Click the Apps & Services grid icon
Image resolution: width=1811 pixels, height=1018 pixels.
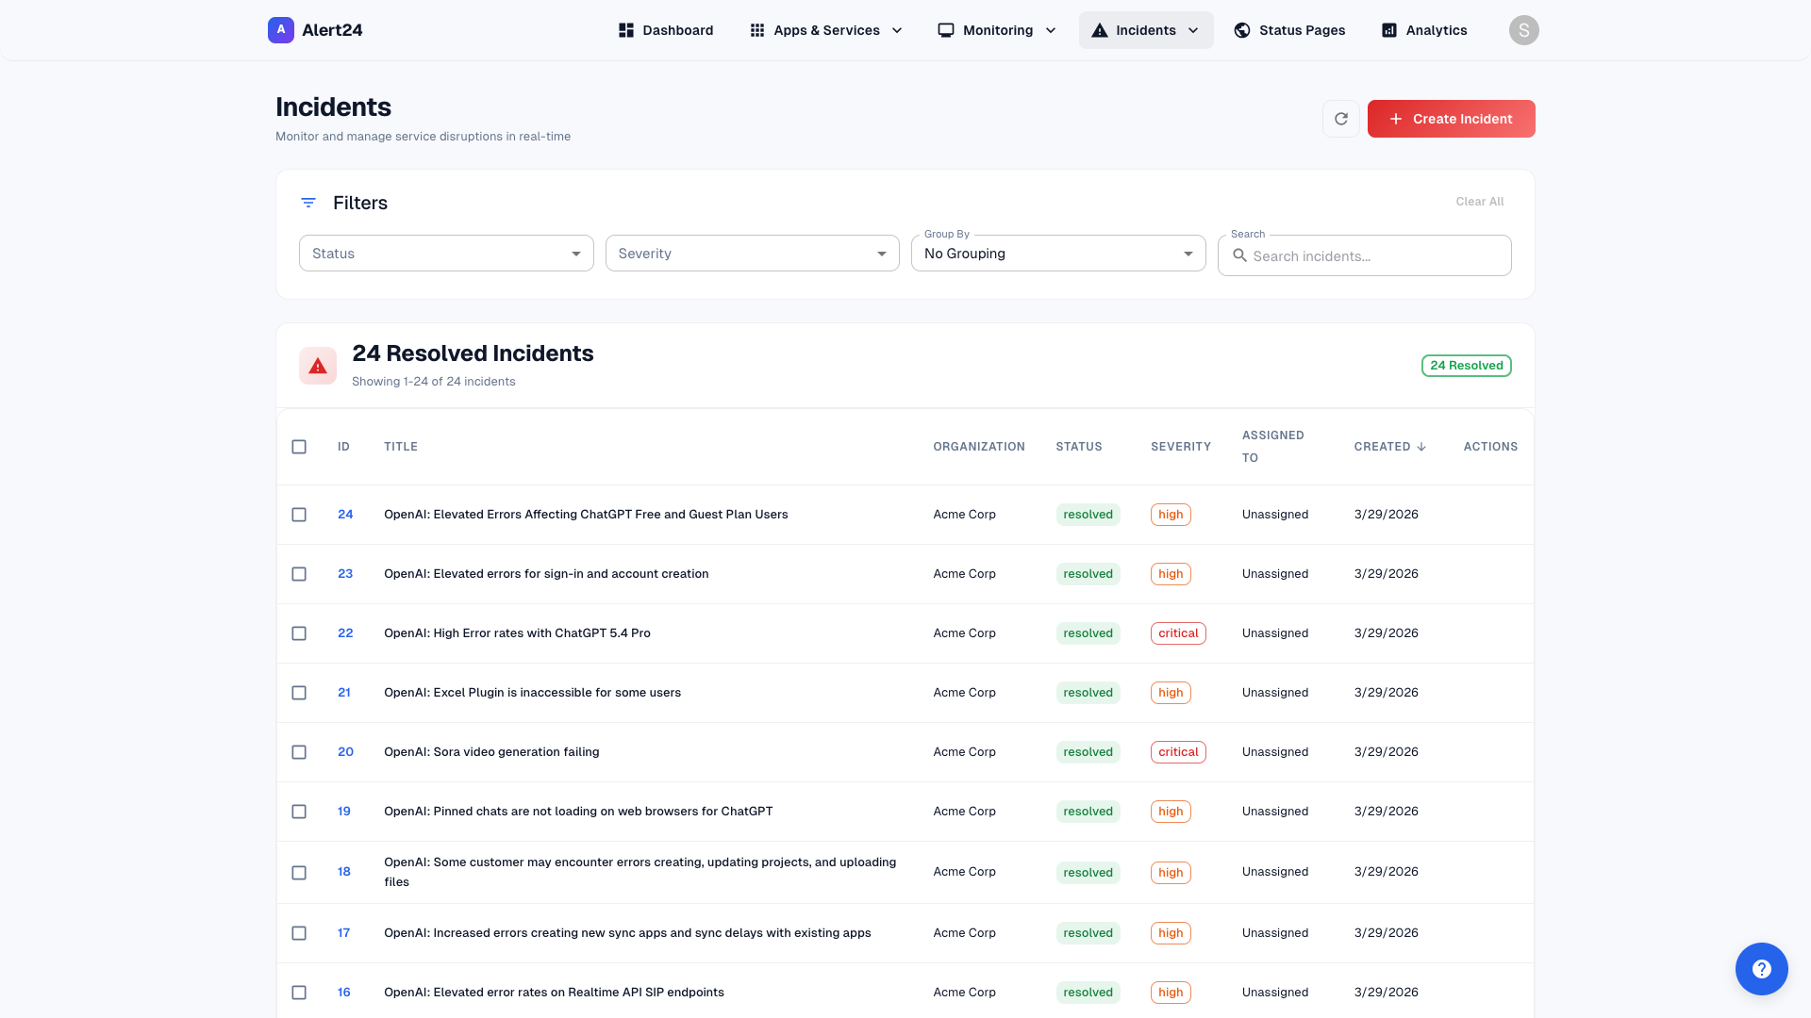756,29
